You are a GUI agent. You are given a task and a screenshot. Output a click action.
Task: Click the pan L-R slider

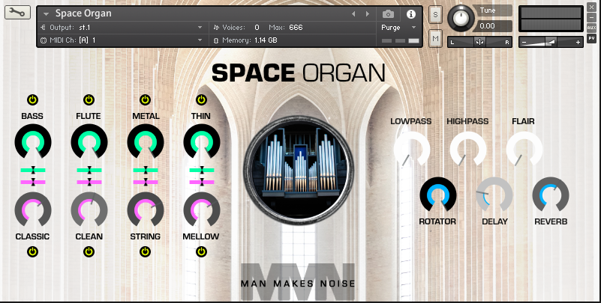pos(479,42)
